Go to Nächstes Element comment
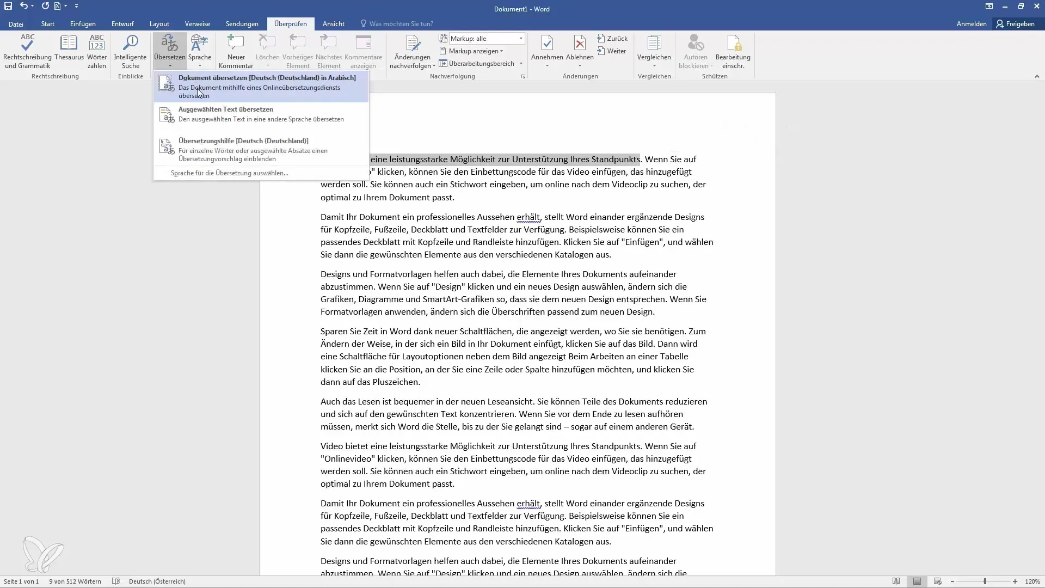Viewport: 1045px width, 588px height. [x=329, y=52]
